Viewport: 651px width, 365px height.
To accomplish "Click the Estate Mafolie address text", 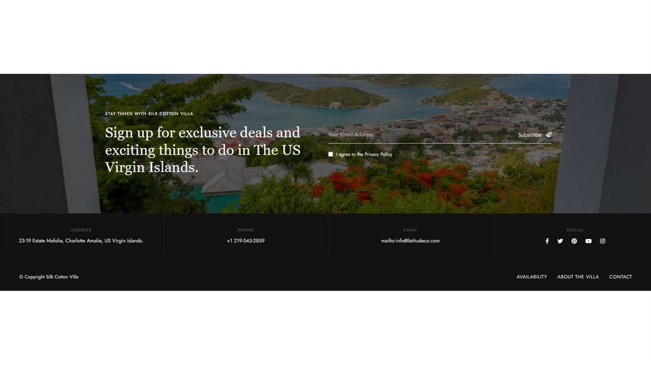I will 81,240.
